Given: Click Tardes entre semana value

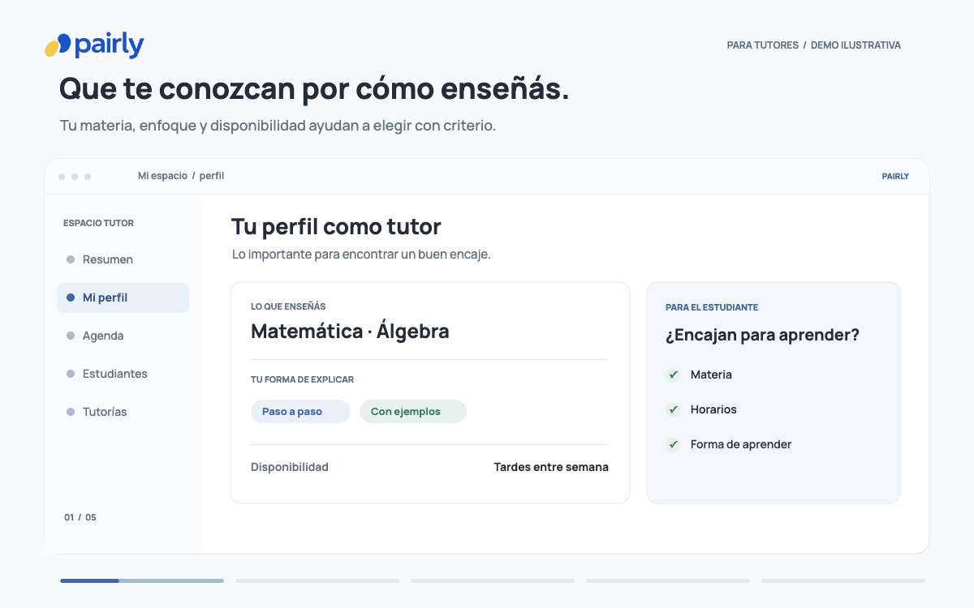Looking at the screenshot, I should [551, 467].
